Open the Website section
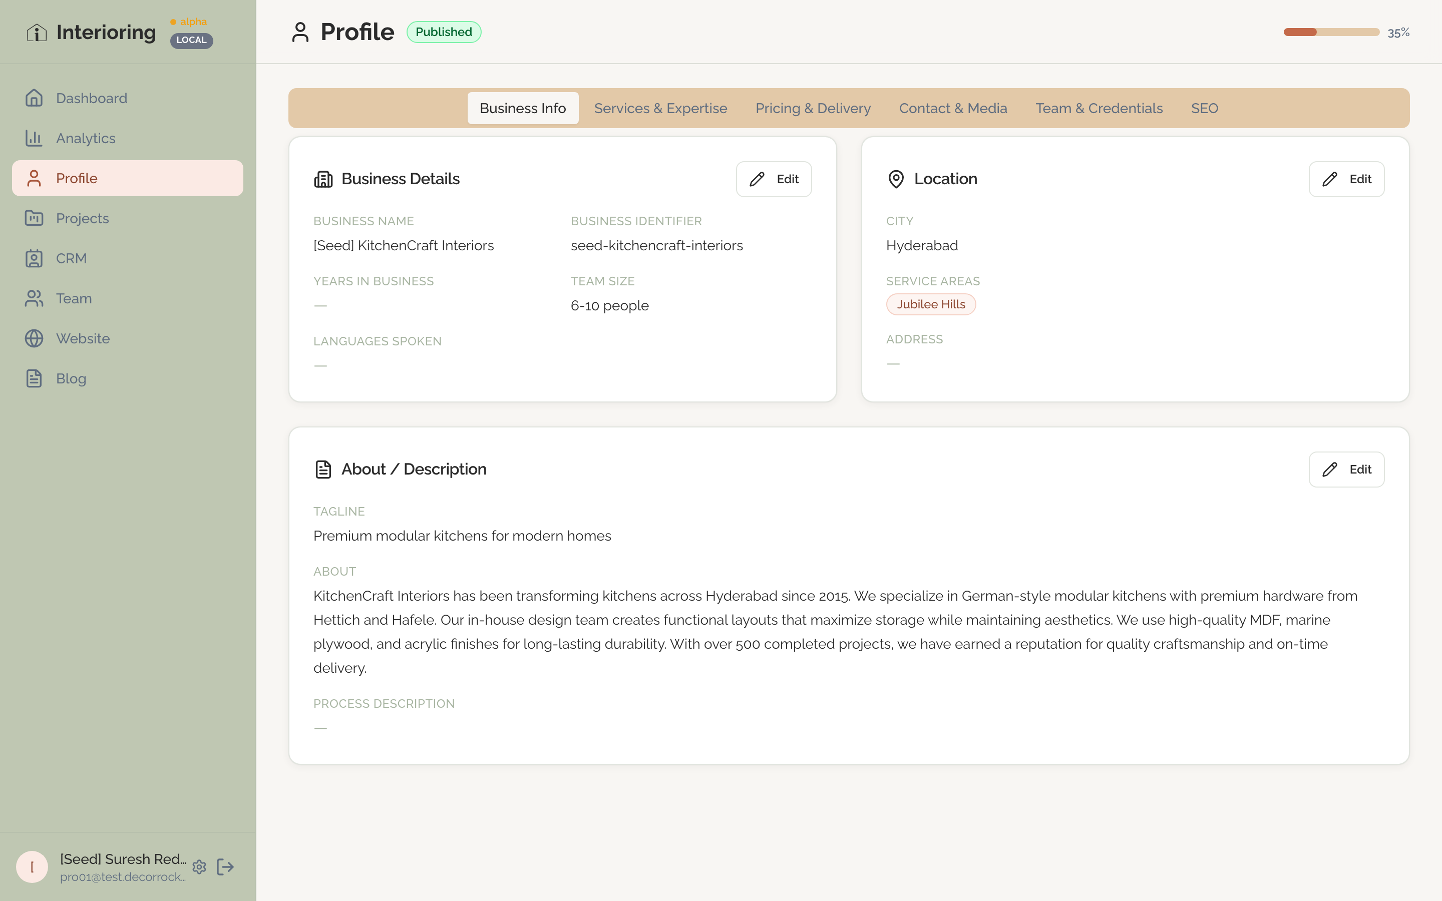Image resolution: width=1442 pixels, height=901 pixels. point(128,338)
